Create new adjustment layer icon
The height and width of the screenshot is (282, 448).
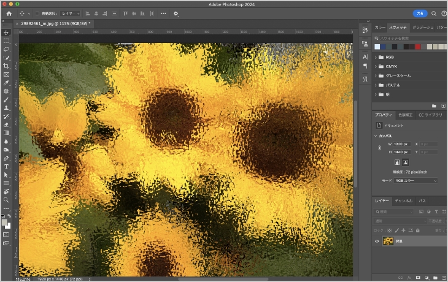tap(427, 278)
